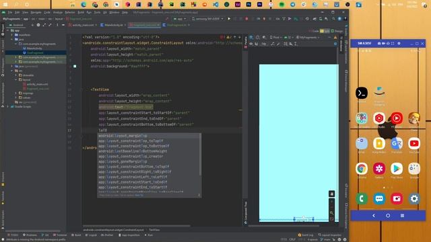
Task: Open project panel settings gear icon
Action: (x=57, y=25)
